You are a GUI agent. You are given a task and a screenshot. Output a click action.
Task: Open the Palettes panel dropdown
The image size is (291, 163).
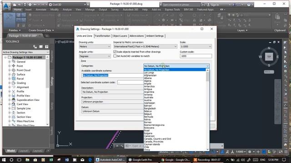[15, 30]
